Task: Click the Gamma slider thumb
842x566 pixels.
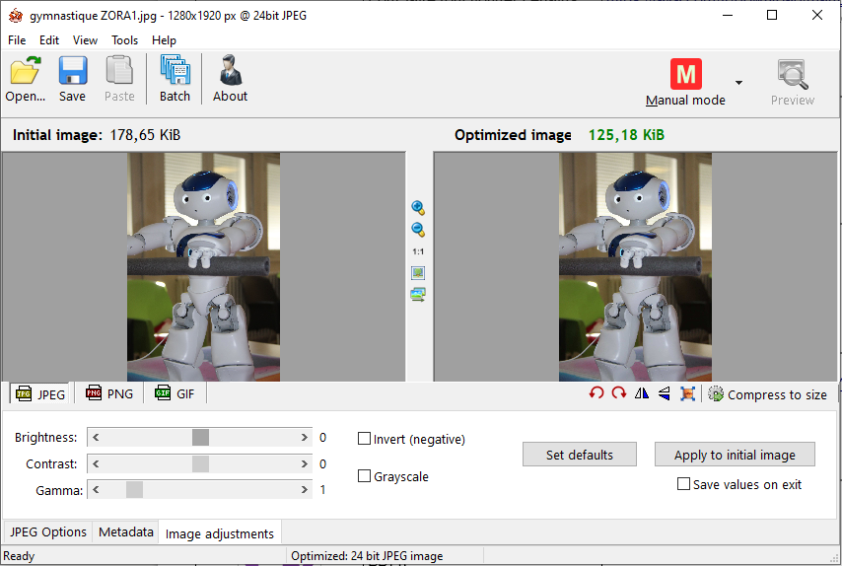Action: point(134,490)
